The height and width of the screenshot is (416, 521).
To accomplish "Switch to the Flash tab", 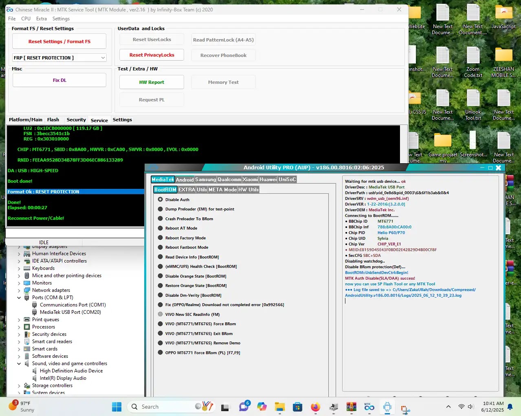I will coord(53,120).
